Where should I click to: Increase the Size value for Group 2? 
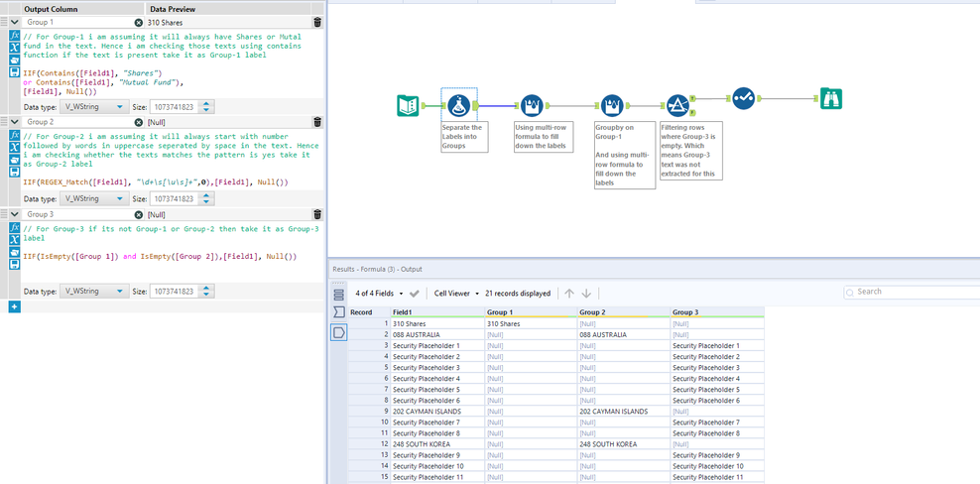(x=207, y=195)
